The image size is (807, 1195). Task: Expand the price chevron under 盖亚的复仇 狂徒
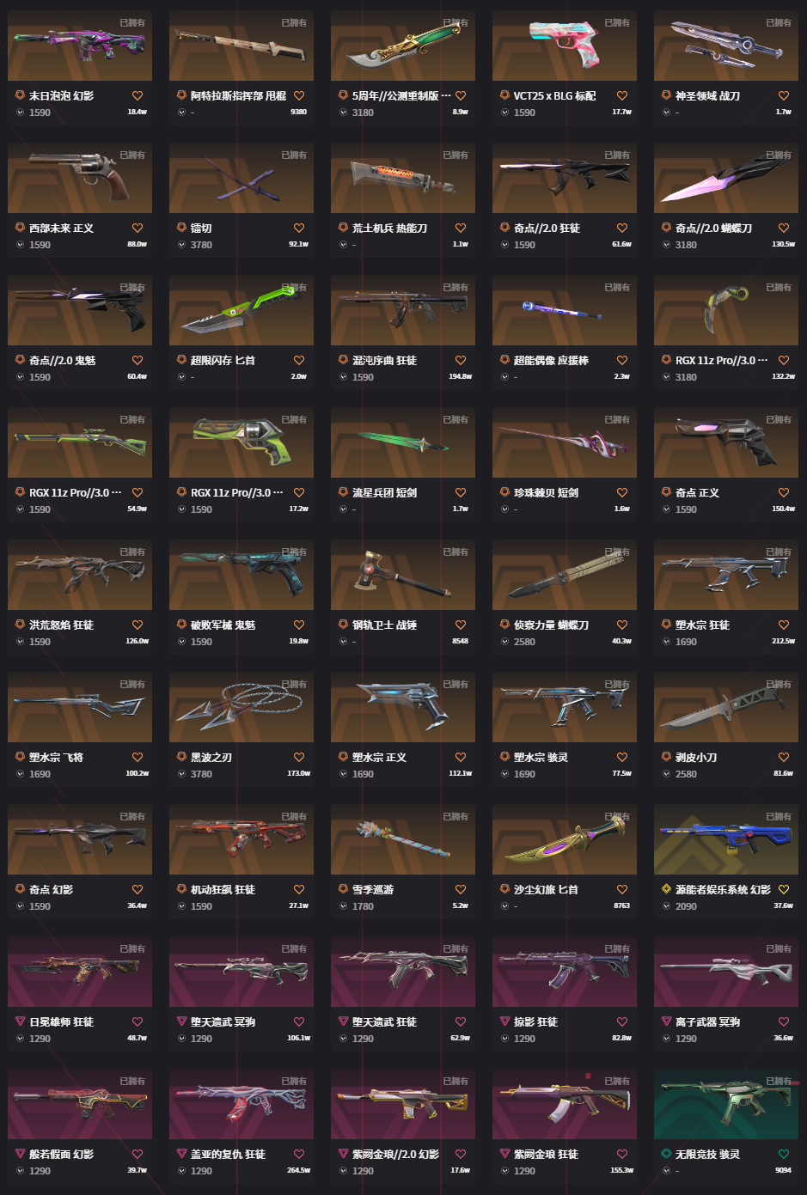coord(181,1171)
